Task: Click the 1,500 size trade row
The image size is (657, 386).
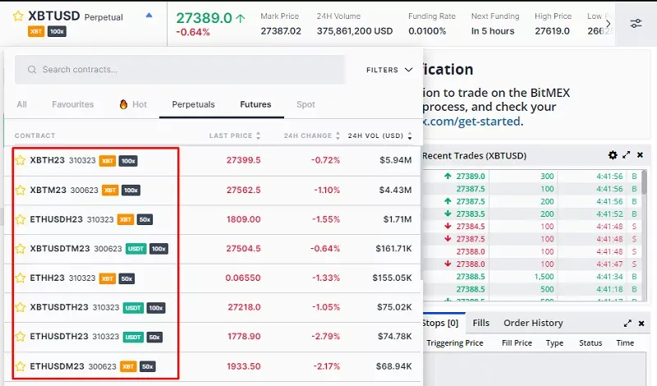Action: click(531, 277)
